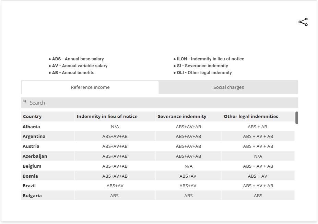The width and height of the screenshot is (318, 224).
Task: Click the search magnifier icon
Action: click(x=25, y=102)
